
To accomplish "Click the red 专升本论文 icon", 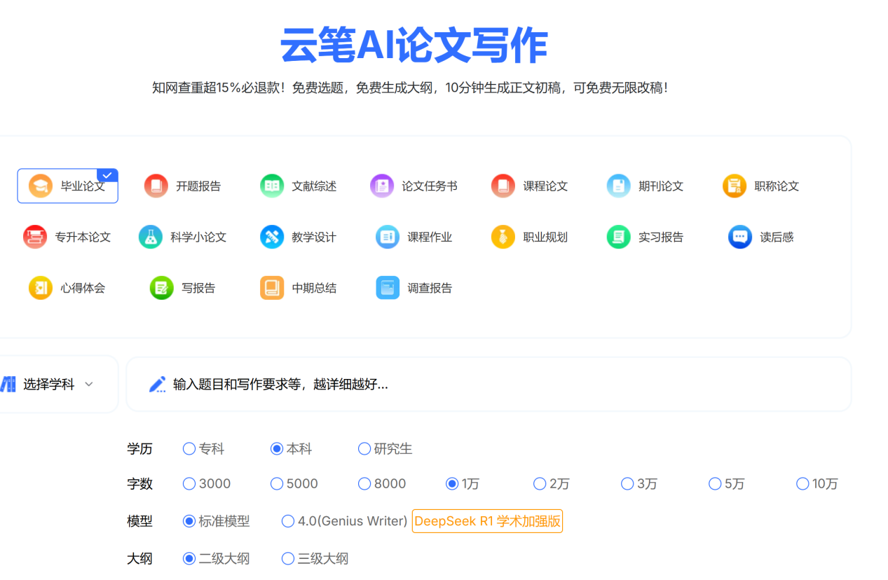I will point(35,237).
